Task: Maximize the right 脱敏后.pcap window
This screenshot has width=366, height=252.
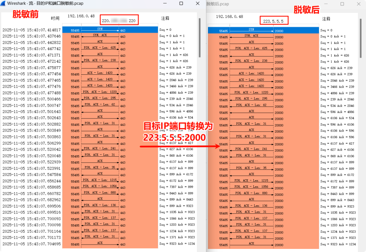Action: (342, 4)
